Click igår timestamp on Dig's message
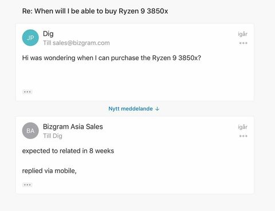This screenshot has height=211, width=275. 242,34
